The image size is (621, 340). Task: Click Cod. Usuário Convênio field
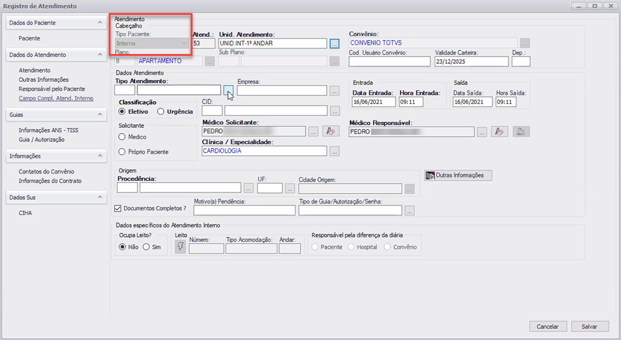(389, 61)
